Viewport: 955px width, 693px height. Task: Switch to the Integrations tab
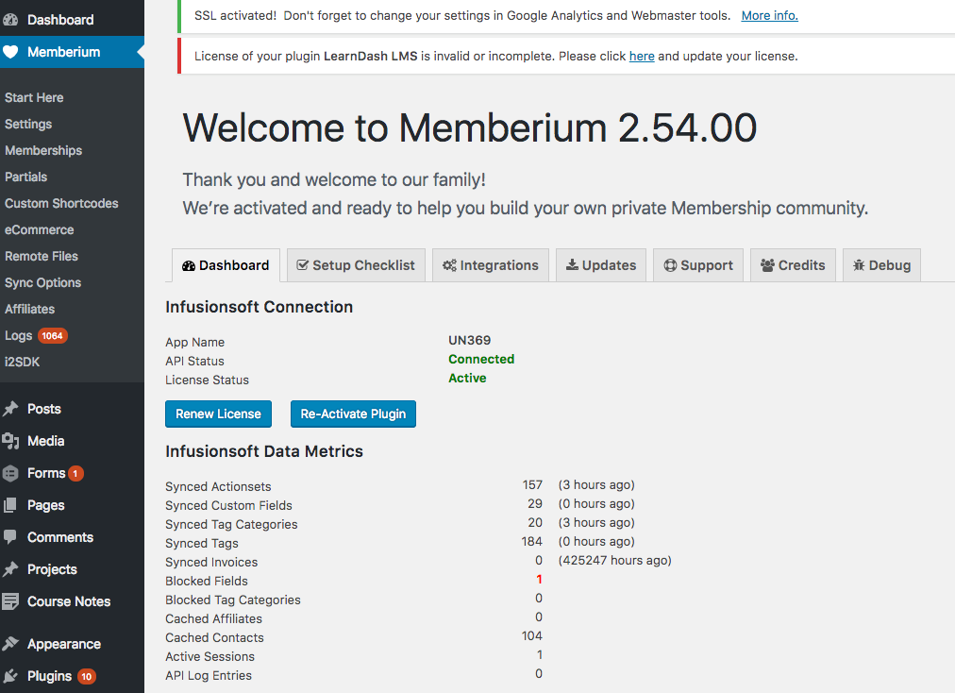point(491,265)
